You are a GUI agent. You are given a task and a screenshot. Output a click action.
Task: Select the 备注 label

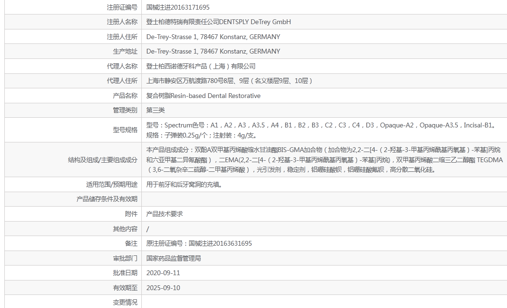tap(131, 243)
